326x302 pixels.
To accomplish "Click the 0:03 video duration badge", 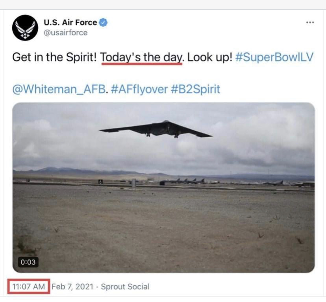I will [28, 262].
